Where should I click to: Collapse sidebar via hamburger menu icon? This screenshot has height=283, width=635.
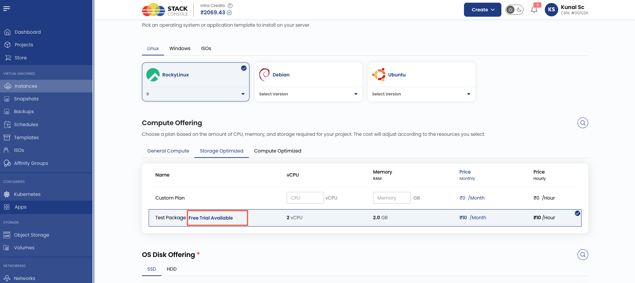coord(7,9)
